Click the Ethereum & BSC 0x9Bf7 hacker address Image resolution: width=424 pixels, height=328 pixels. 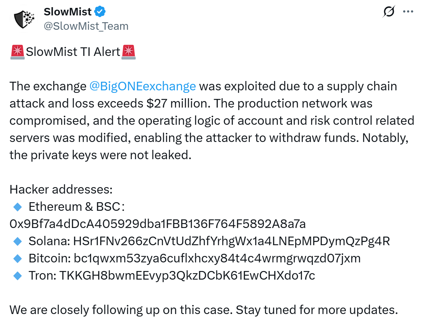[x=158, y=224]
